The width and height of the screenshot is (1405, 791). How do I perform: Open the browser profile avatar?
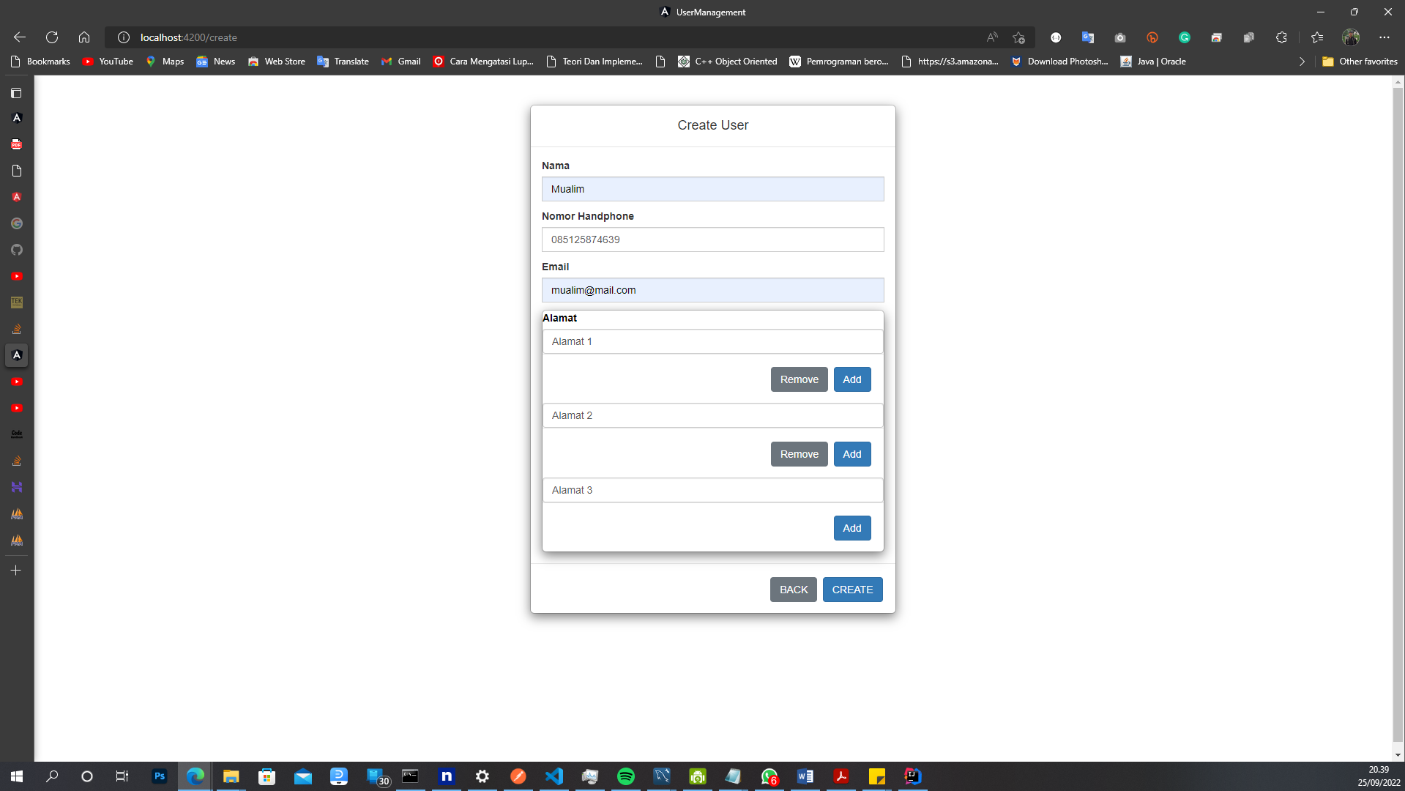click(1351, 37)
